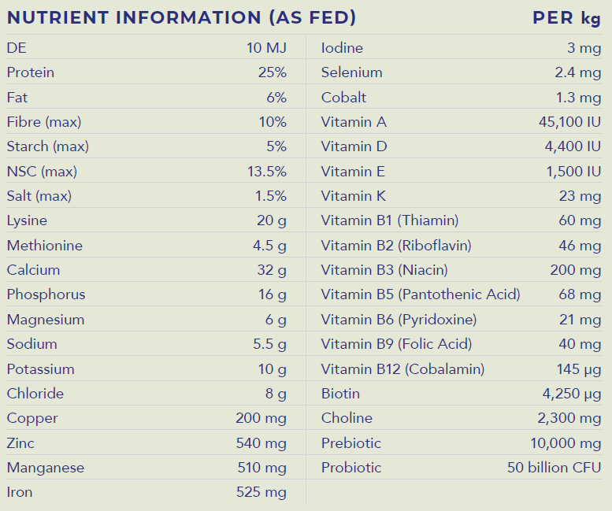Viewport: 612px width, 511px height.
Task: Select the Protein row label
Action: coord(31,72)
